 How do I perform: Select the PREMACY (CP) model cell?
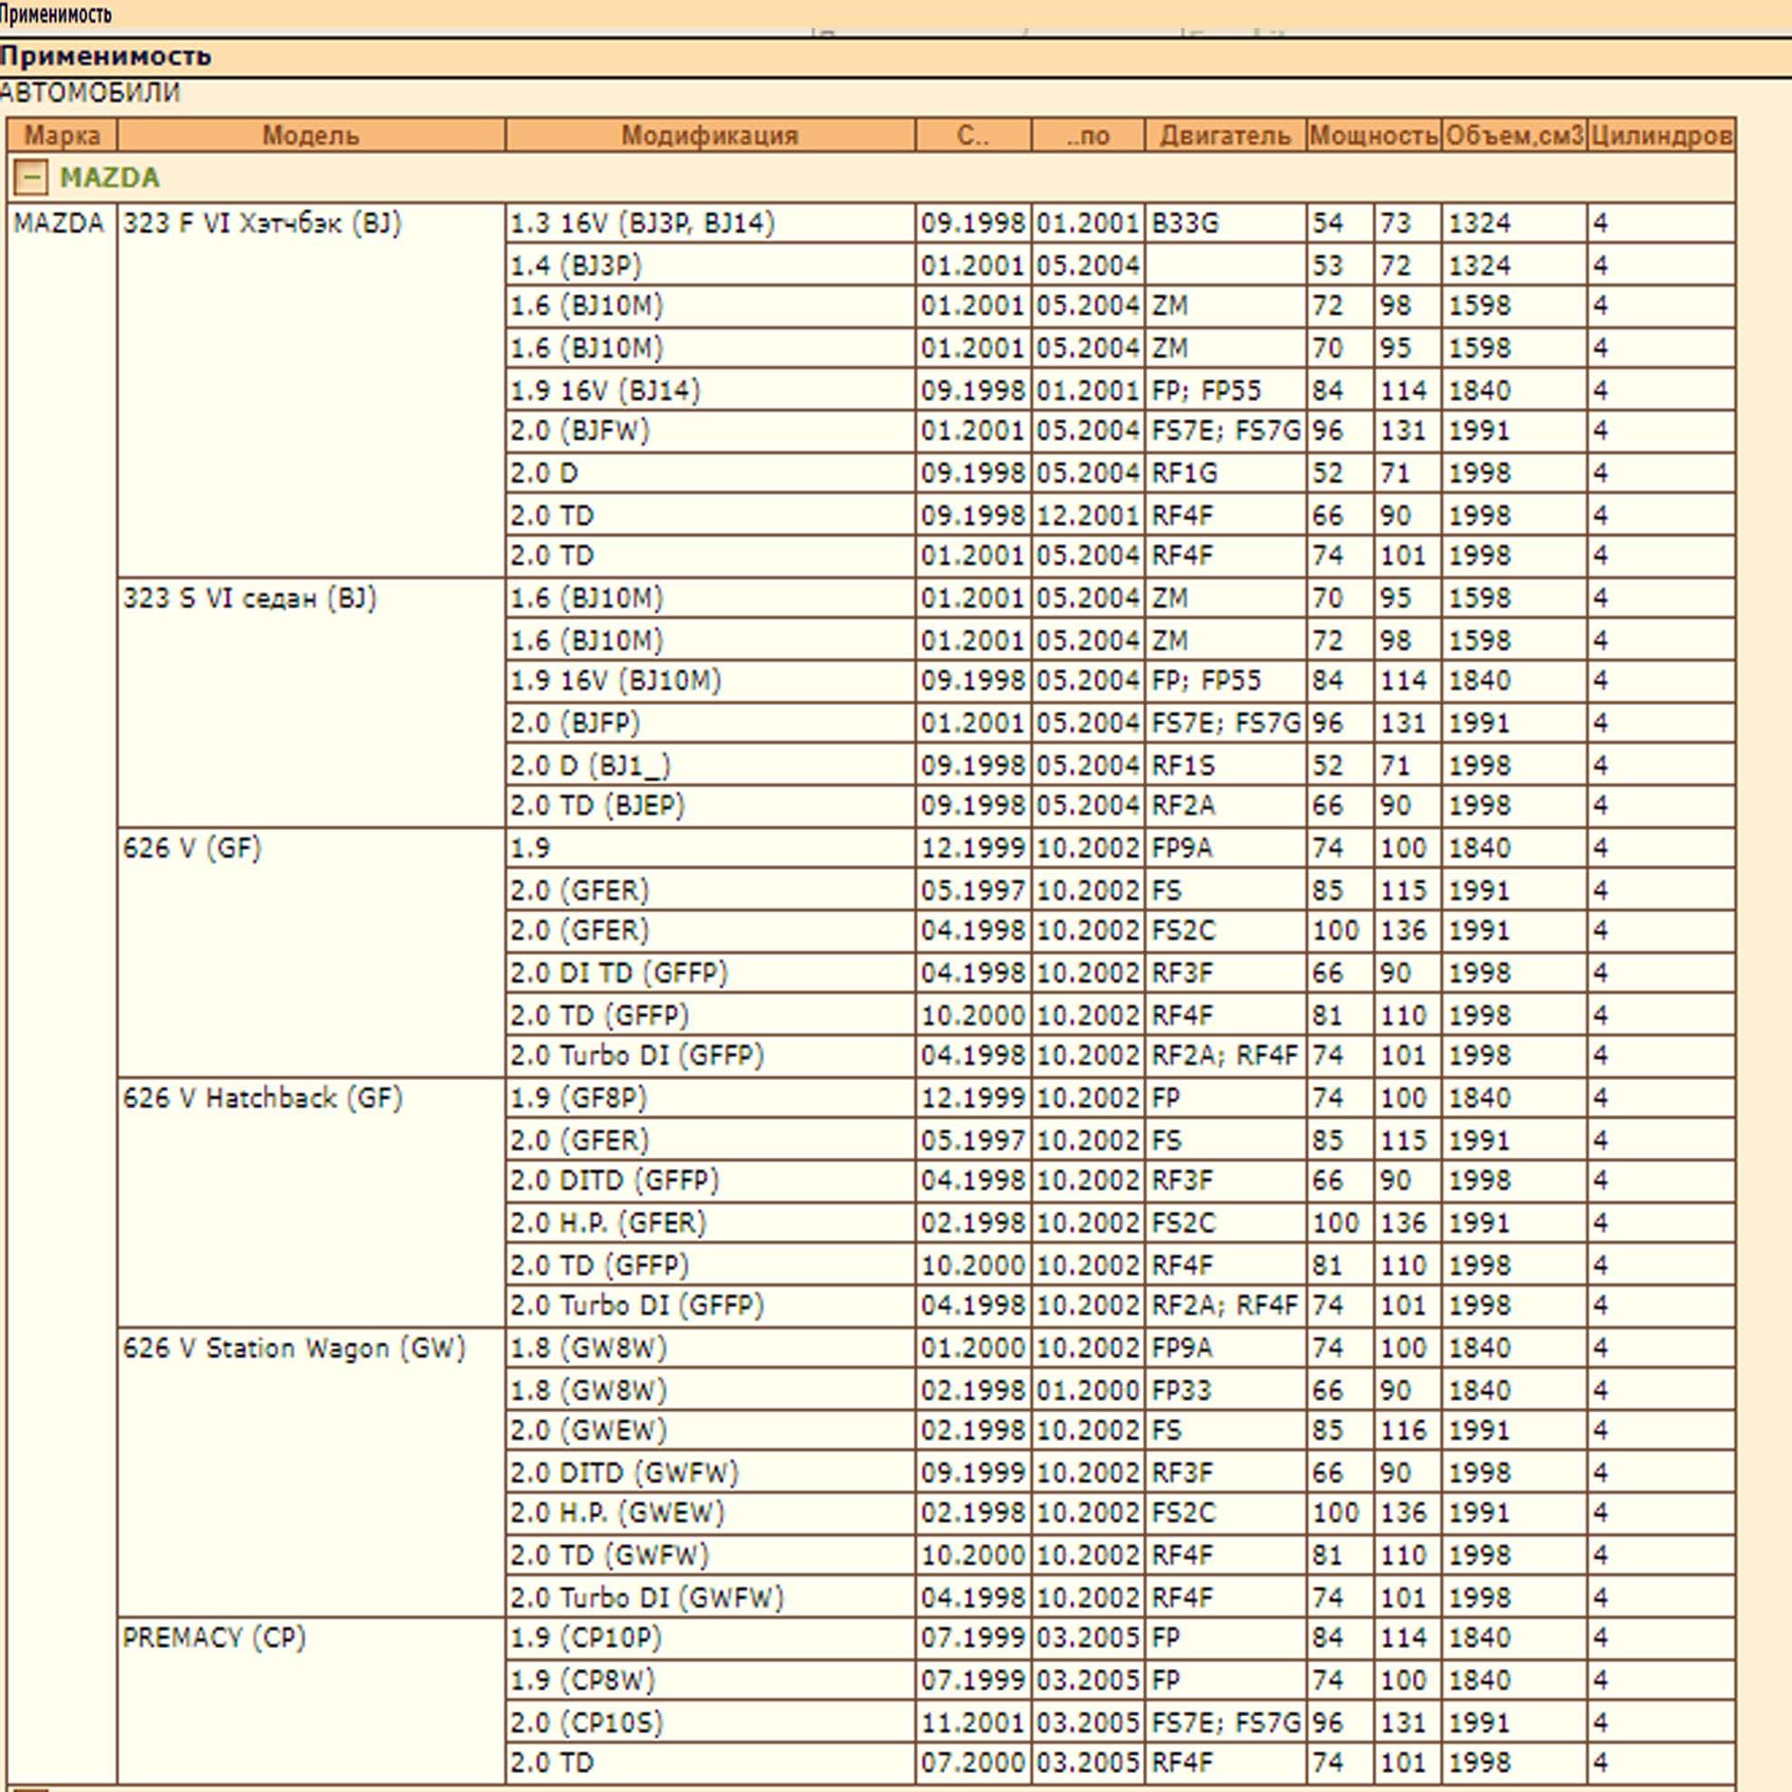click(310, 1701)
